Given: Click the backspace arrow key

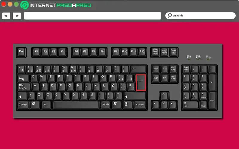Looking at the screenshot, I should [x=138, y=69].
